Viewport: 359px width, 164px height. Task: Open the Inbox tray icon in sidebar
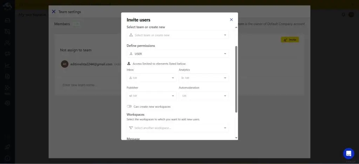pyautogui.click(x=7, y=20)
